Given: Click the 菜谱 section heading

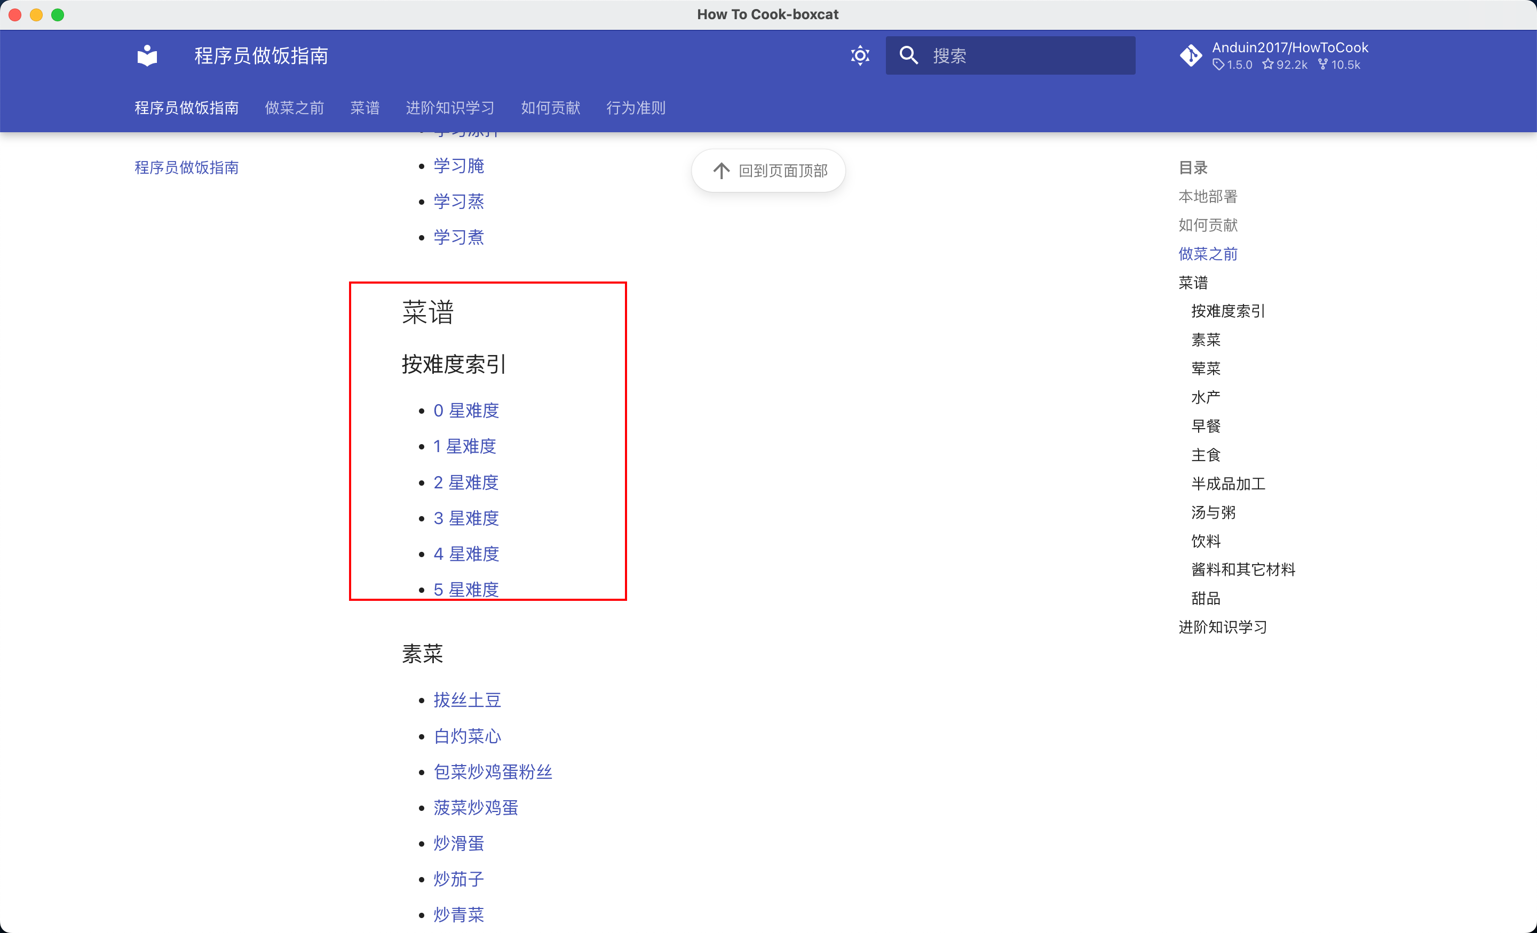Looking at the screenshot, I should coord(427,312).
